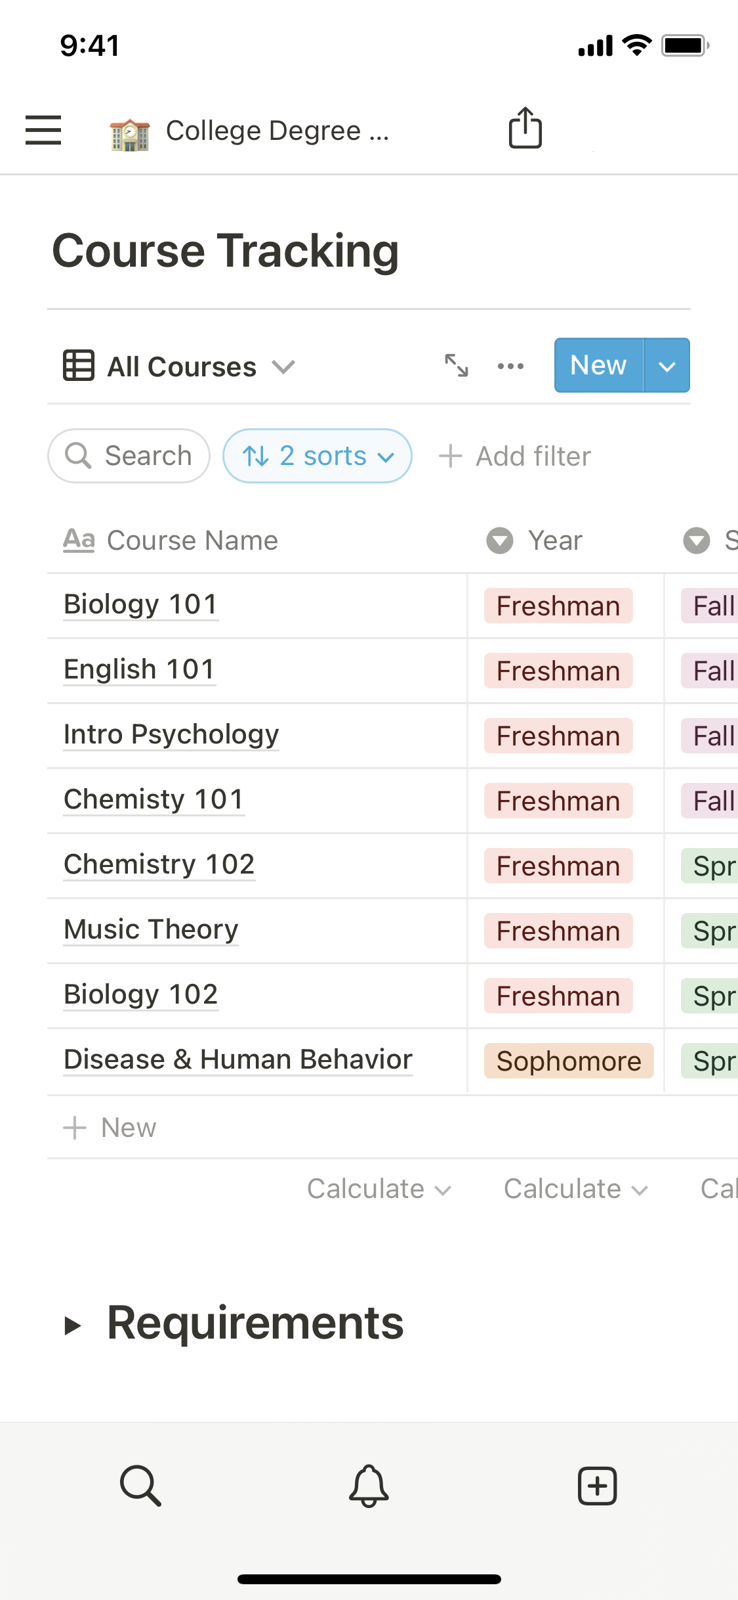738x1600 pixels.
Task: Click the Search field above the table
Action: [129, 456]
